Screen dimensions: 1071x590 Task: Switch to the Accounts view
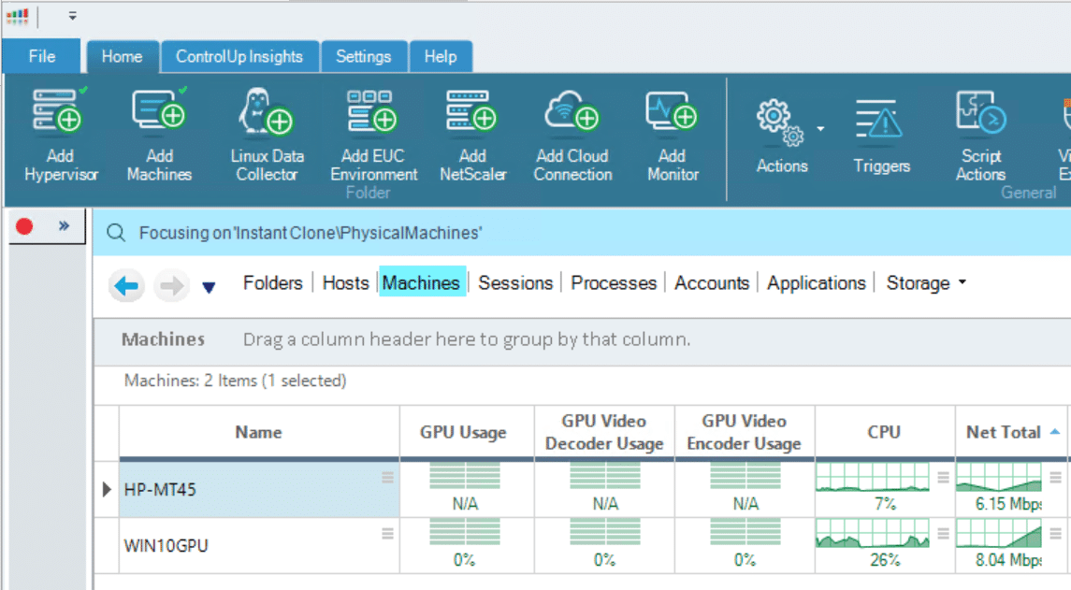712,282
